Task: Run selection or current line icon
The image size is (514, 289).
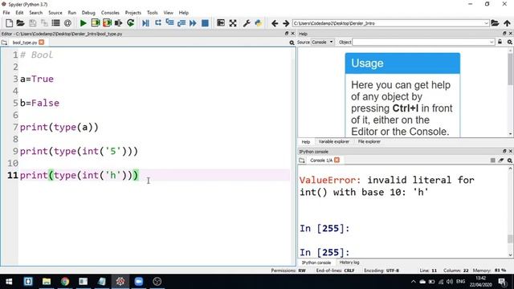Action: click(x=118, y=23)
